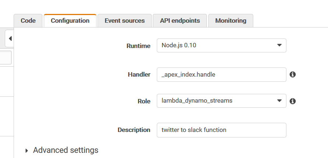Show the Monitoring tab

(x=230, y=21)
